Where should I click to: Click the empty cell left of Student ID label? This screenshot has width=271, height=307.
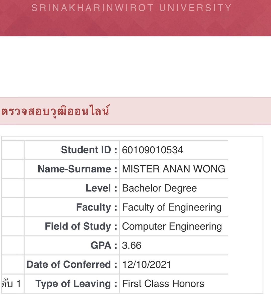click(x=13, y=150)
